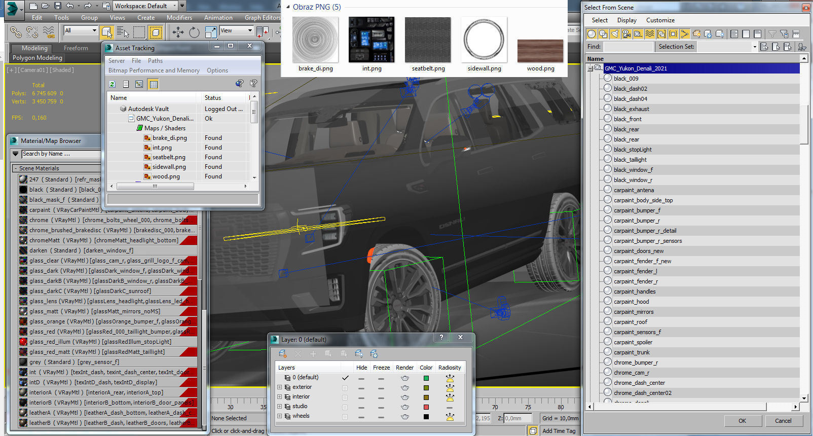This screenshot has height=436, width=813.
Task: Toggle Render teapot for 0 (default) layer
Action: click(x=404, y=378)
